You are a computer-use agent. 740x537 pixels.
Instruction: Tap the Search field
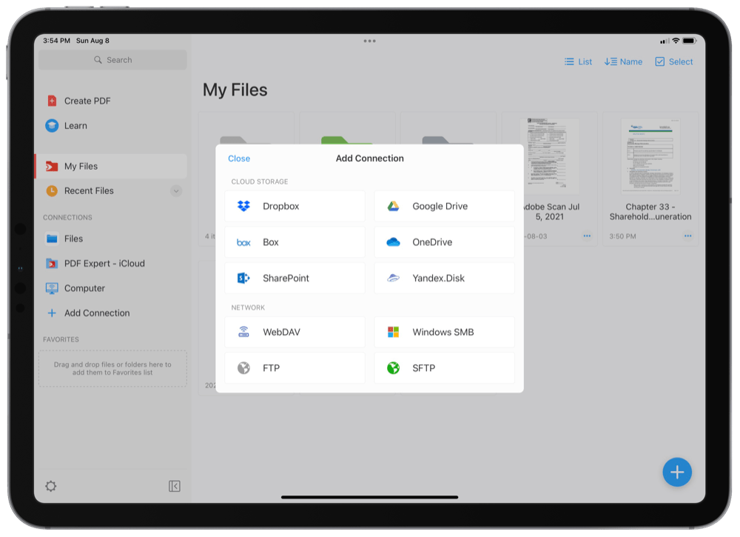(112, 60)
